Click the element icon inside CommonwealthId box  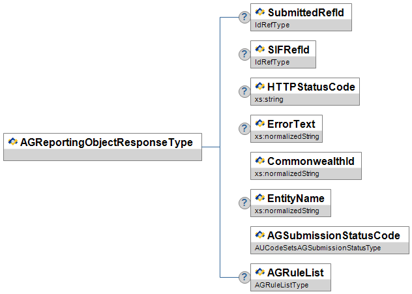click(x=260, y=160)
